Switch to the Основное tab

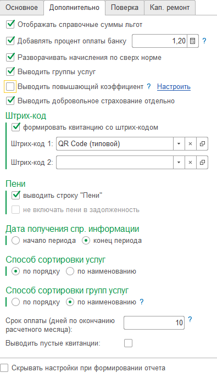(x=22, y=8)
